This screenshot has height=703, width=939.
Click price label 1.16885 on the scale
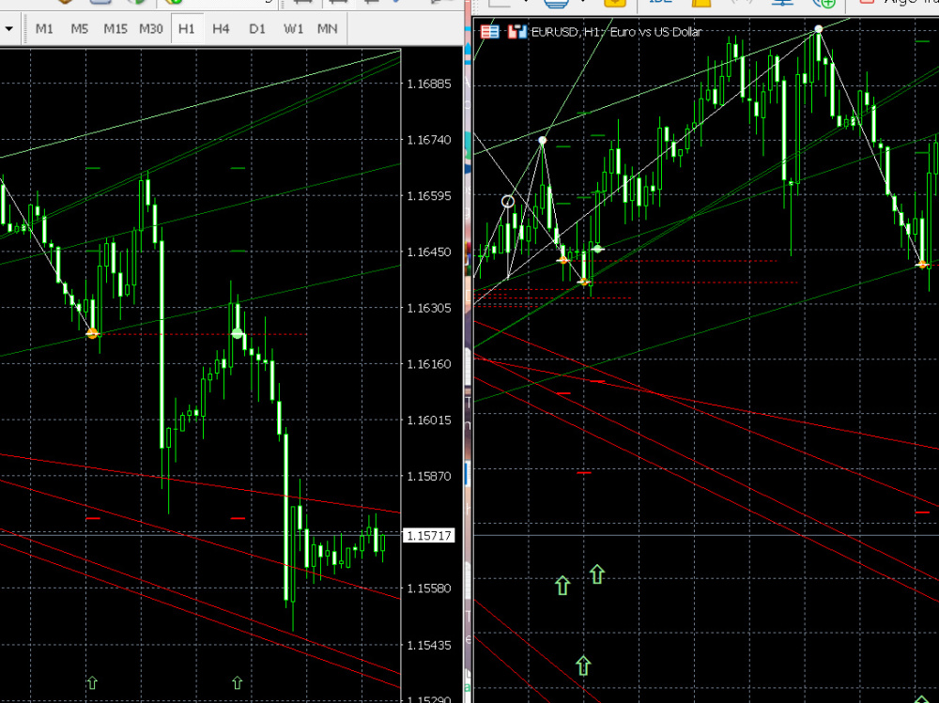(429, 84)
